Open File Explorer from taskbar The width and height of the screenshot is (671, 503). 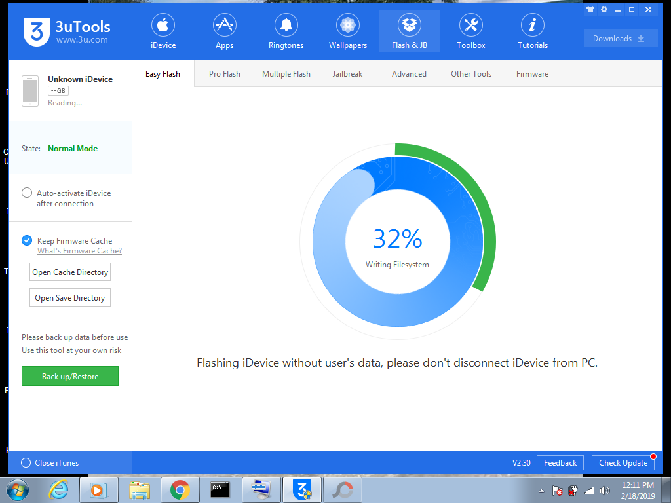click(x=140, y=490)
